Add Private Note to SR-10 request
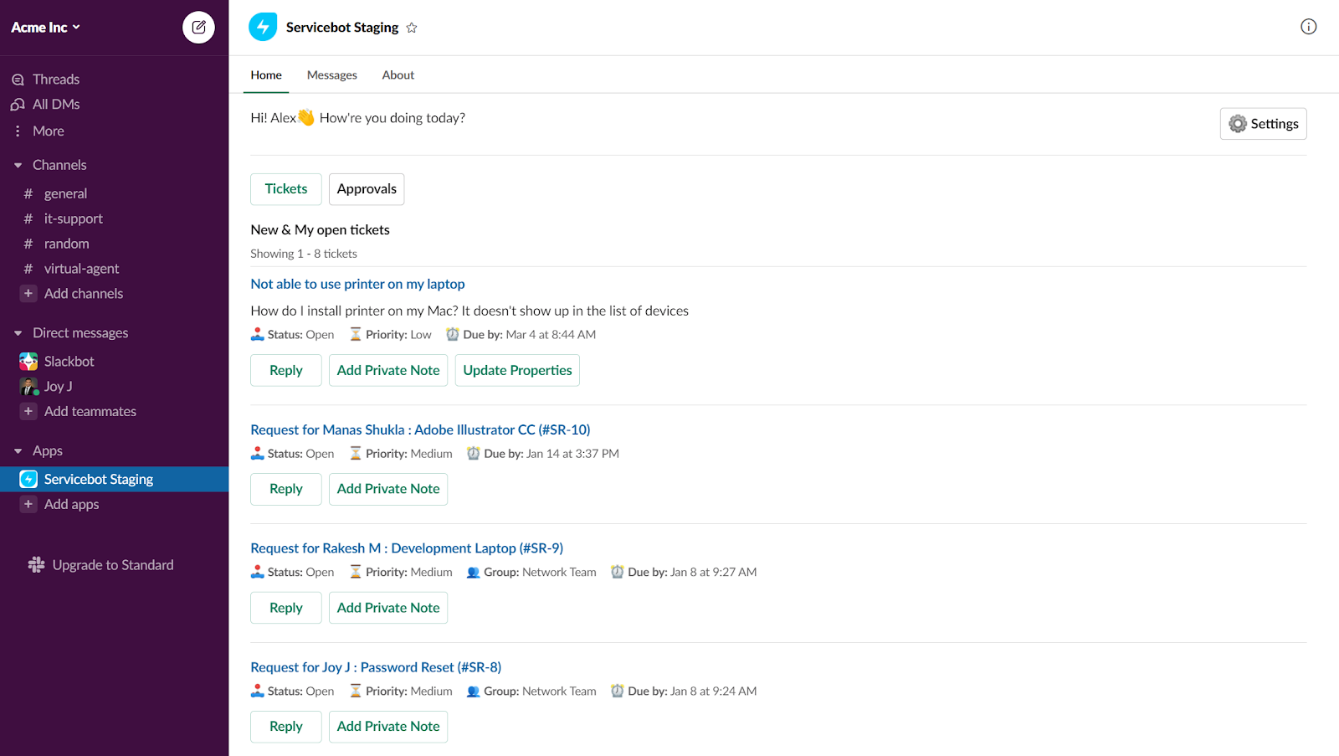The image size is (1339, 756). pyautogui.click(x=388, y=489)
